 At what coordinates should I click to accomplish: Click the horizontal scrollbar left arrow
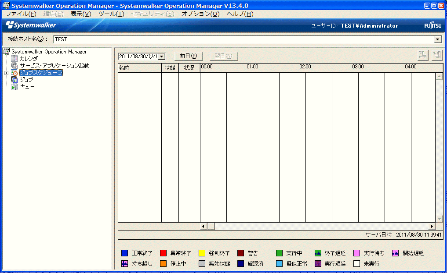[x=203, y=227]
